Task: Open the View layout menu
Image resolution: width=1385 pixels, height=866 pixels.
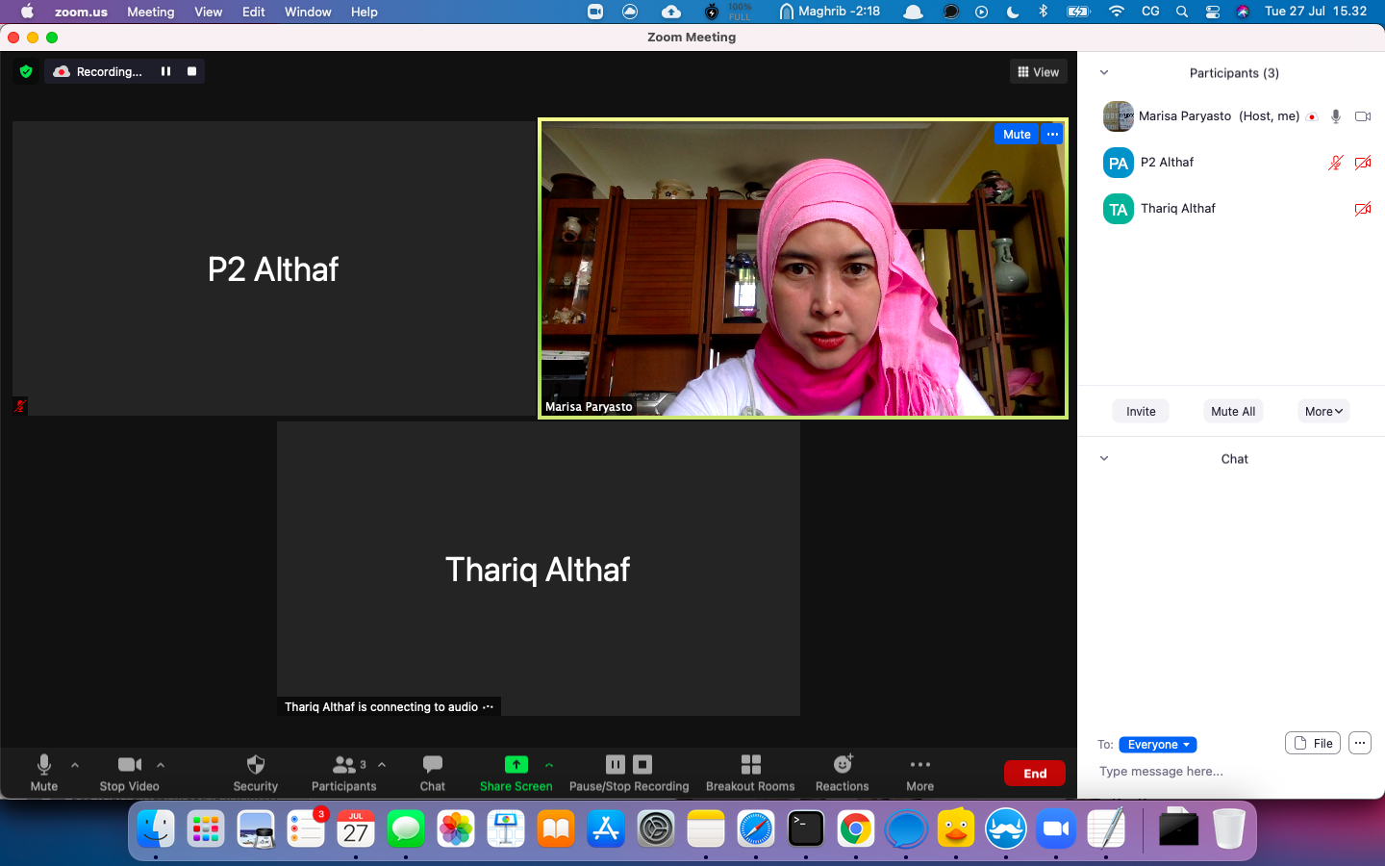Action: tap(1039, 72)
